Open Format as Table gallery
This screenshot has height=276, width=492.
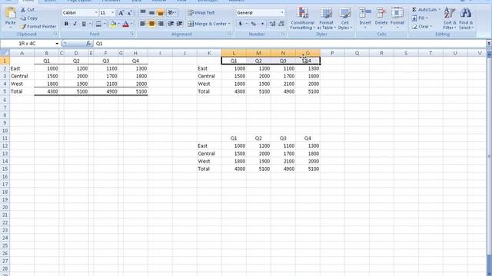[326, 18]
